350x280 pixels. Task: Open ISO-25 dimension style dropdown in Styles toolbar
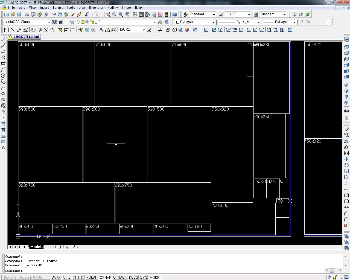249,14
